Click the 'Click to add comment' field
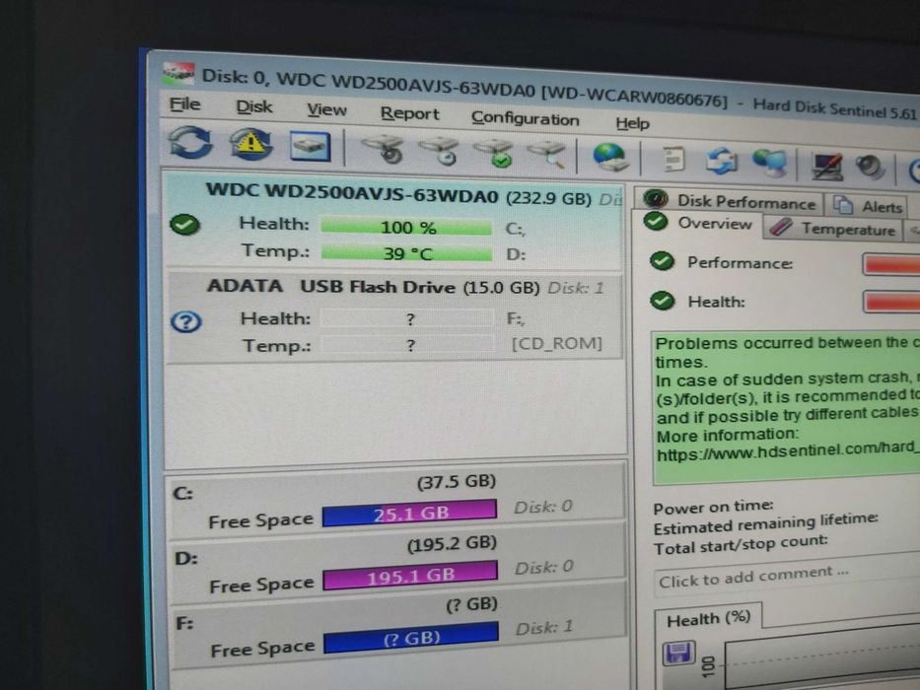Screen dimensions: 920x690 click(786, 577)
